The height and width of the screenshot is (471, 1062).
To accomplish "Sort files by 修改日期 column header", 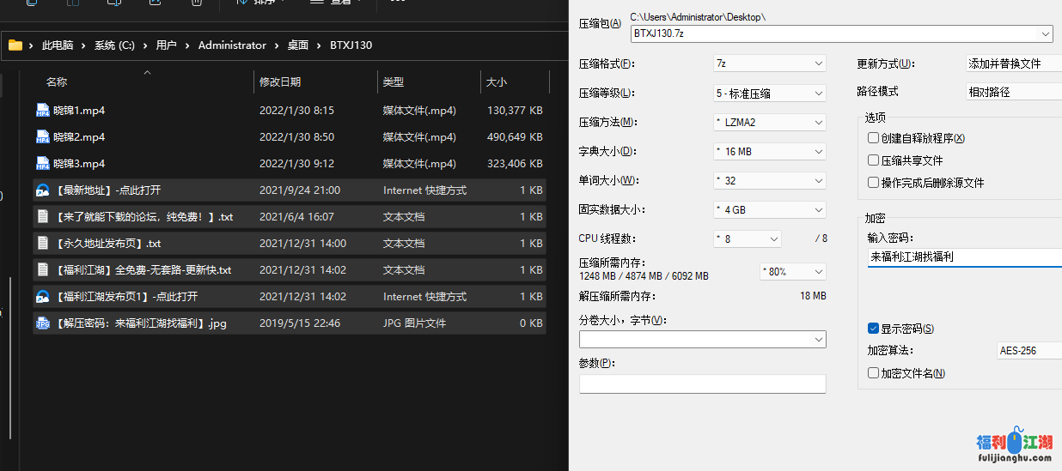I will pyautogui.click(x=280, y=82).
